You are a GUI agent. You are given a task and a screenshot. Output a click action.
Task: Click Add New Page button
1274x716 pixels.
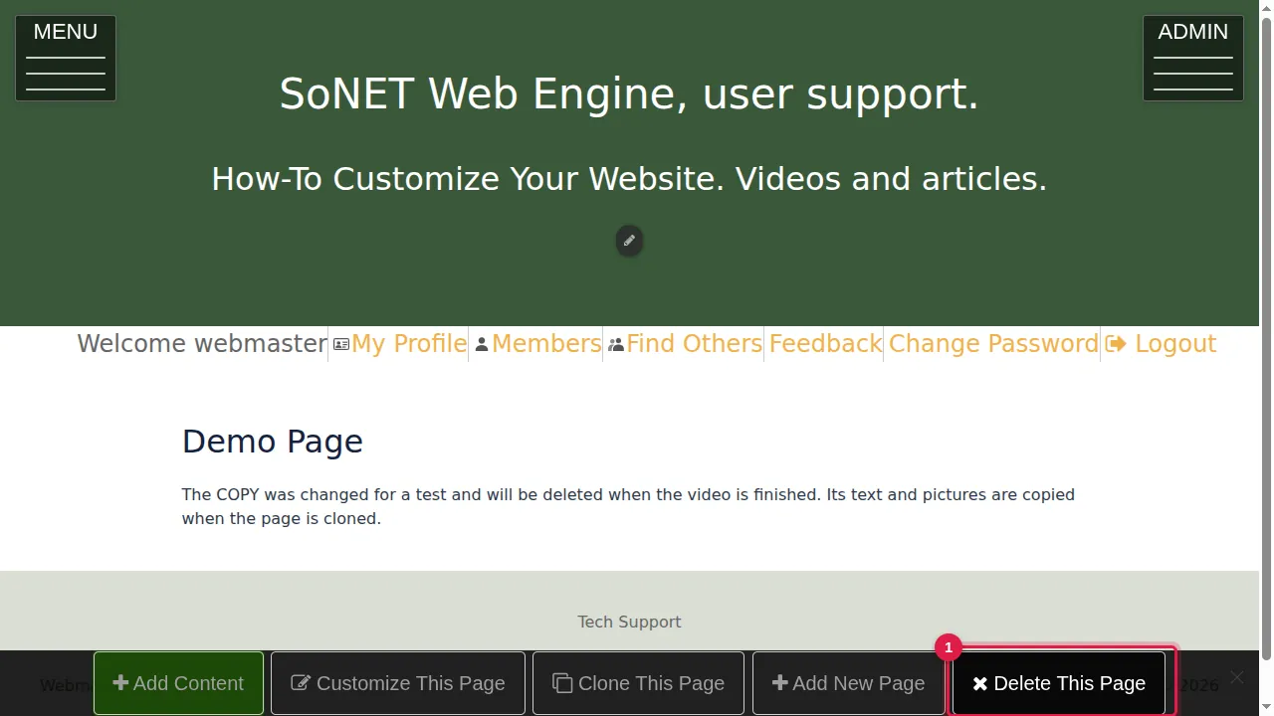click(848, 683)
